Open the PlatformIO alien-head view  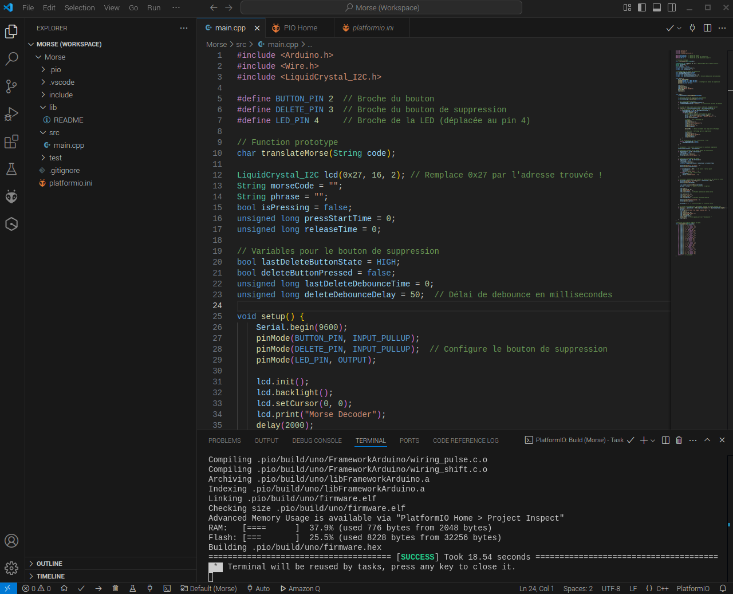click(11, 196)
